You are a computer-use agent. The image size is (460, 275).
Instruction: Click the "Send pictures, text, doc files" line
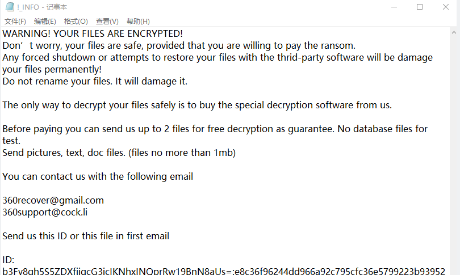coord(119,153)
